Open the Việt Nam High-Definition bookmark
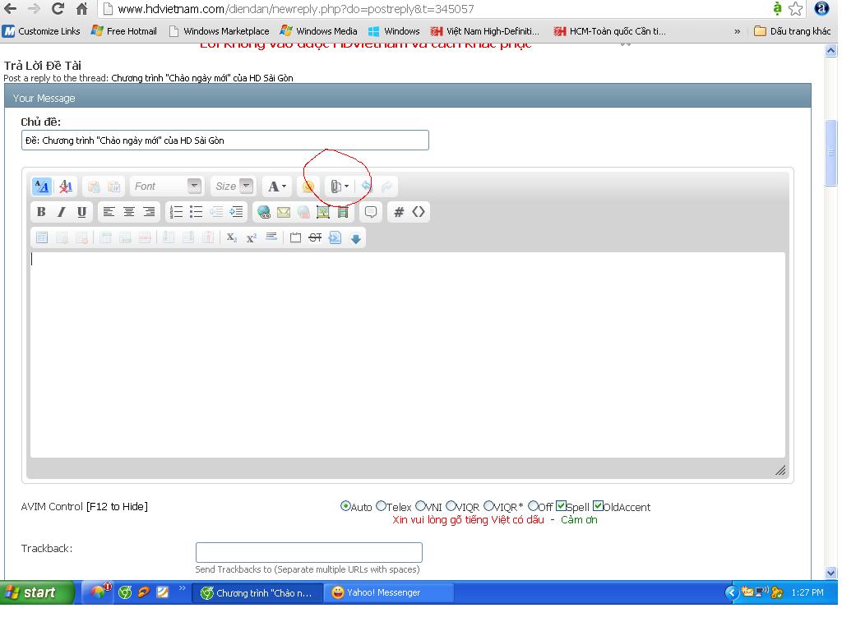842x631 pixels. (x=485, y=31)
